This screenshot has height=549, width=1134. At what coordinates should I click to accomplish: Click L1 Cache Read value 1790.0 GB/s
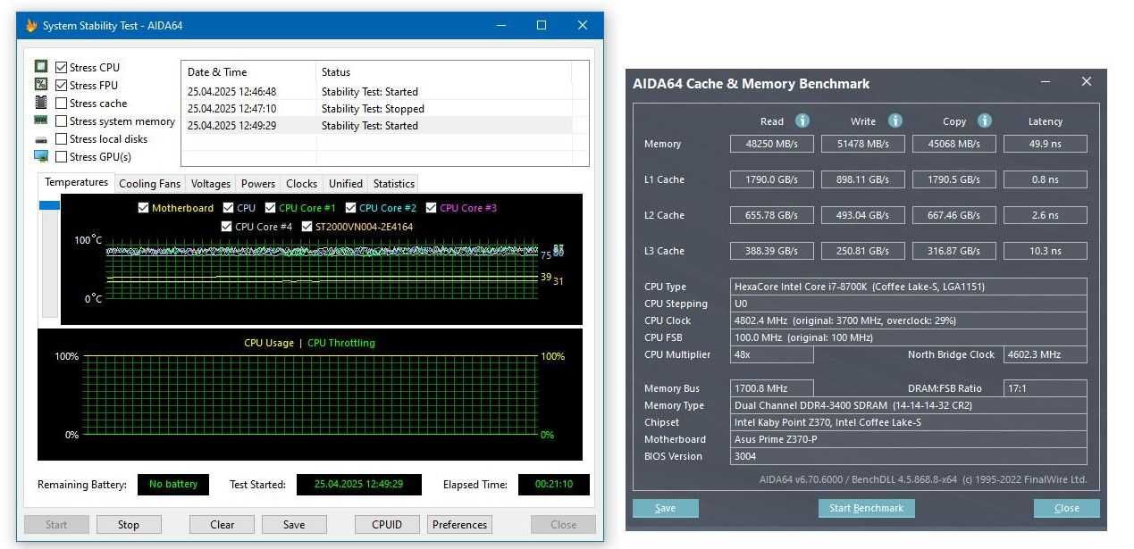pyautogui.click(x=772, y=179)
